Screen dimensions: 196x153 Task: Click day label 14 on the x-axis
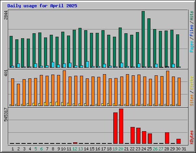coord(86,149)
